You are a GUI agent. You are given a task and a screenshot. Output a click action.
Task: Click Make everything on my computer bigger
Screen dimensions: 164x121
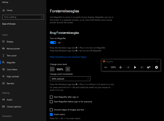tap(68, 57)
